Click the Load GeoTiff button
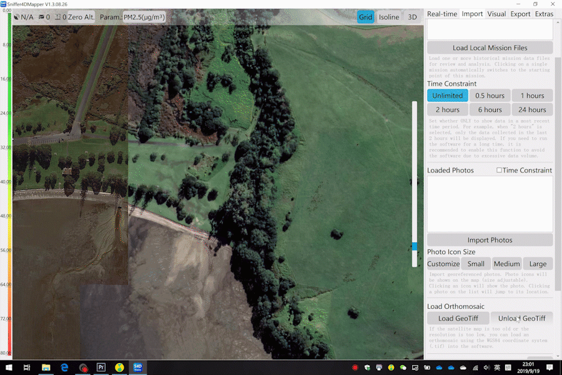 458,318
